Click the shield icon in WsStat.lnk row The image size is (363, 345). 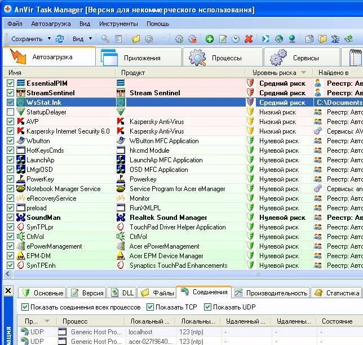(x=250, y=102)
